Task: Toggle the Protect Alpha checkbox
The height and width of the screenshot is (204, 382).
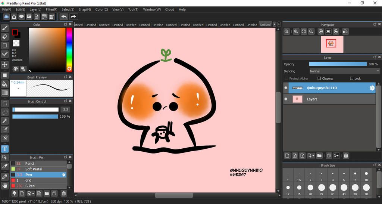Action: (x=286, y=78)
